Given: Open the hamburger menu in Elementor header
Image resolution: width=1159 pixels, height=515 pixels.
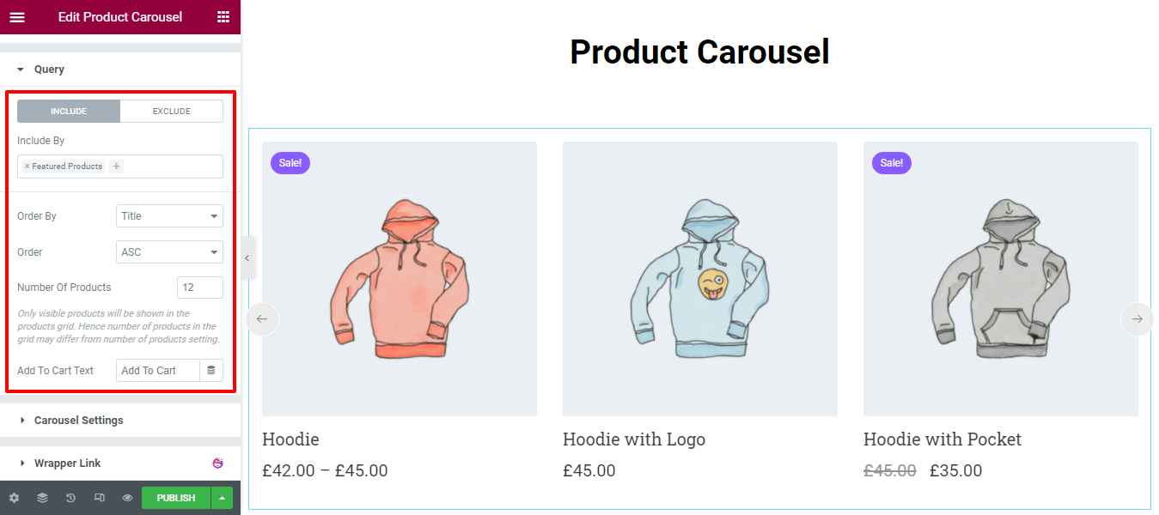Looking at the screenshot, I should [x=17, y=17].
